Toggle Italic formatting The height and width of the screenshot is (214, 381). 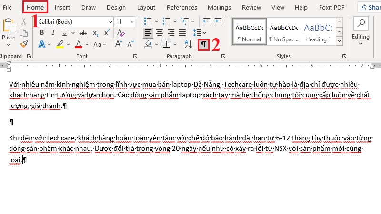pos(53,32)
